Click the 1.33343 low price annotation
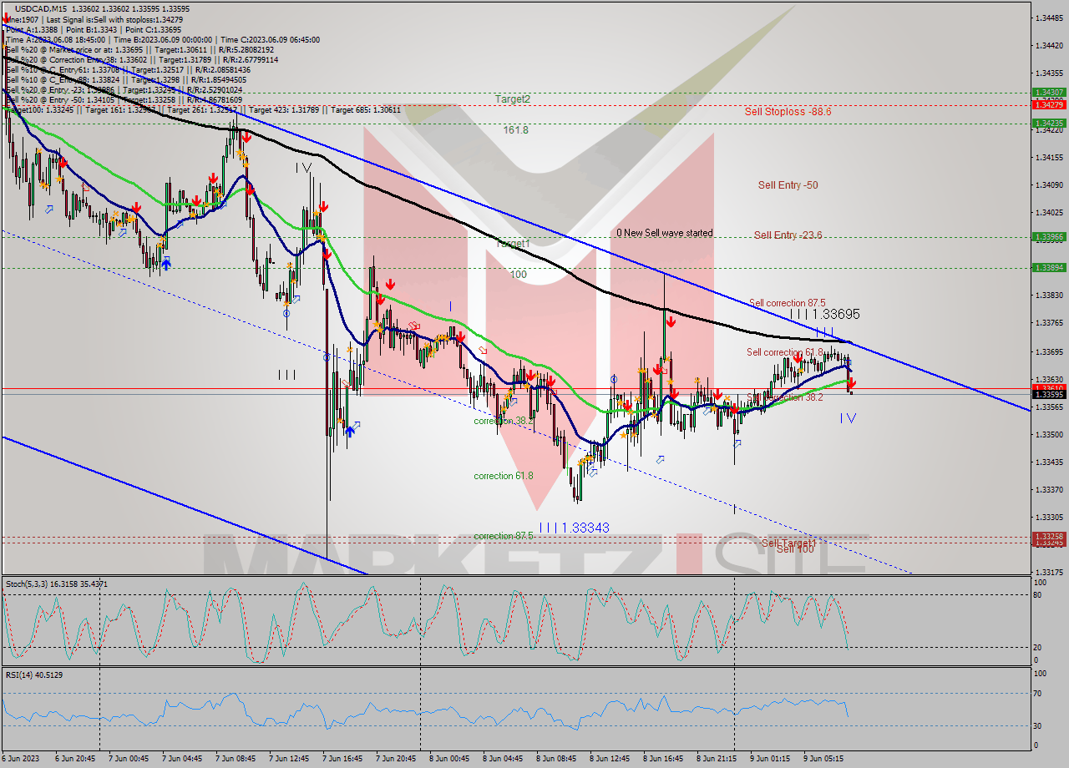The height and width of the screenshot is (768, 1069). 584,527
